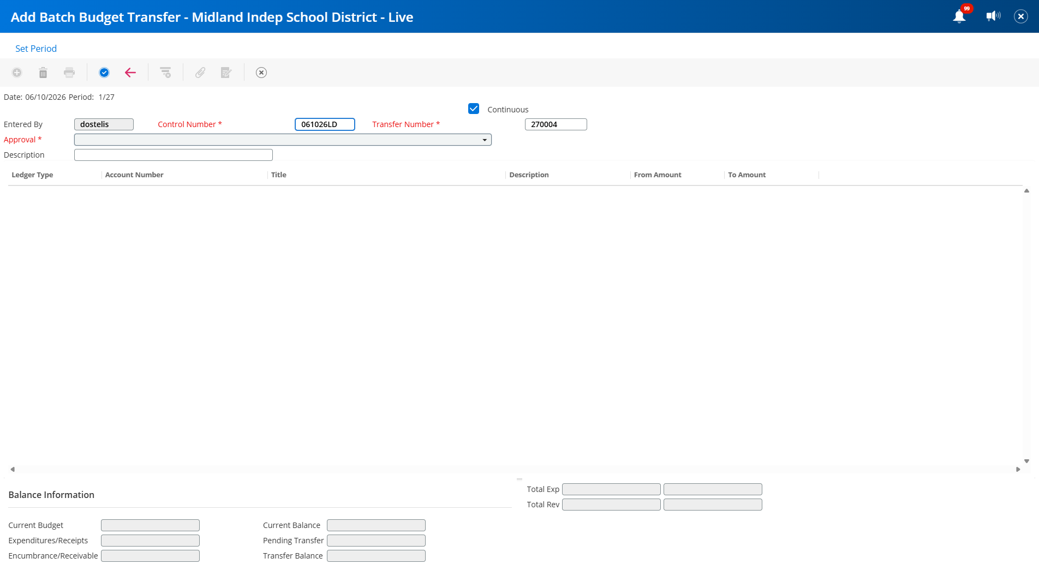Open the Set Period link

point(36,49)
